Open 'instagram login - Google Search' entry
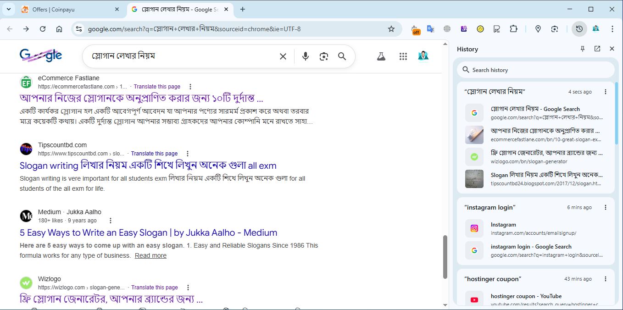The image size is (623, 310). pyautogui.click(x=535, y=250)
